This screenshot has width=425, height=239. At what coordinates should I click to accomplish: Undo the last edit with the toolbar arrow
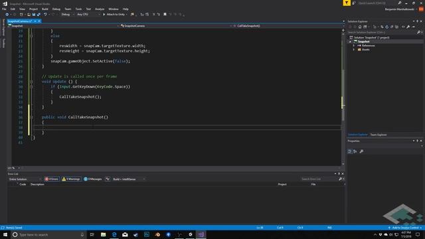(x=45, y=15)
